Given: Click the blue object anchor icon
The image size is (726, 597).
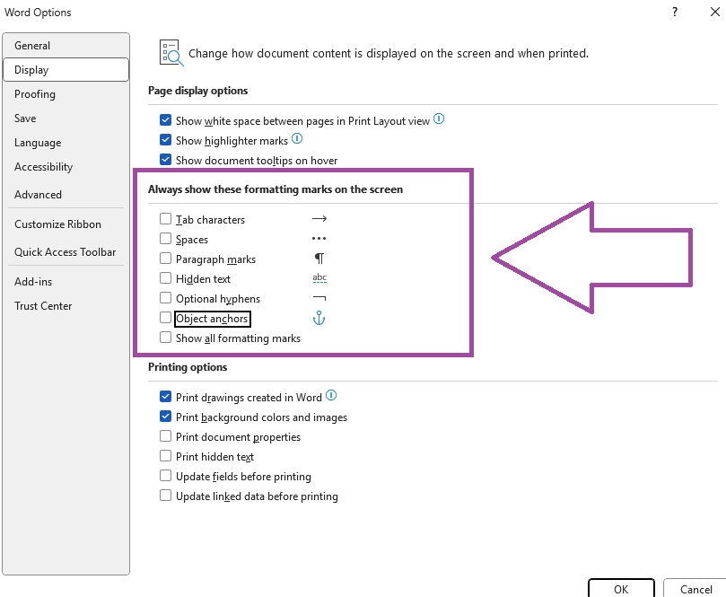Looking at the screenshot, I should (319, 318).
